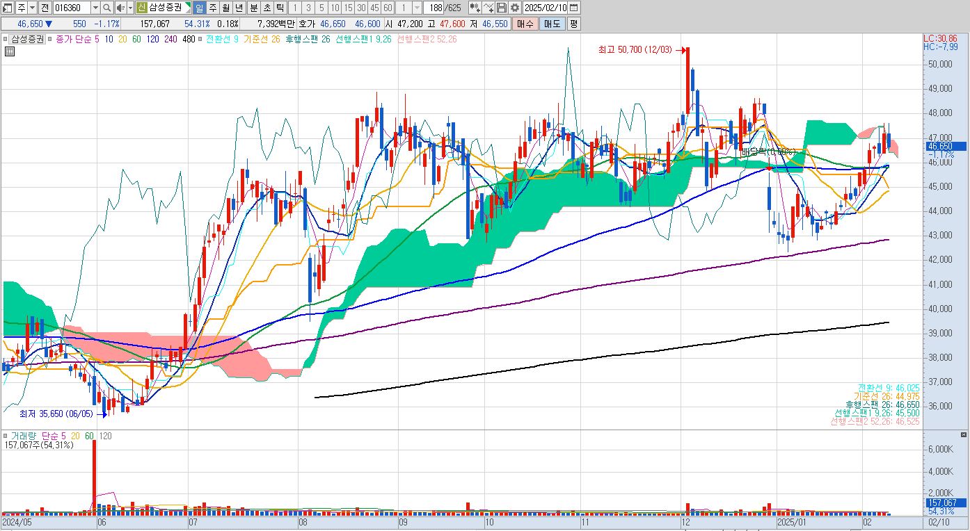This screenshot has width=970, height=531.
Task: Click the speaker sound icon
Action: coord(120,8)
